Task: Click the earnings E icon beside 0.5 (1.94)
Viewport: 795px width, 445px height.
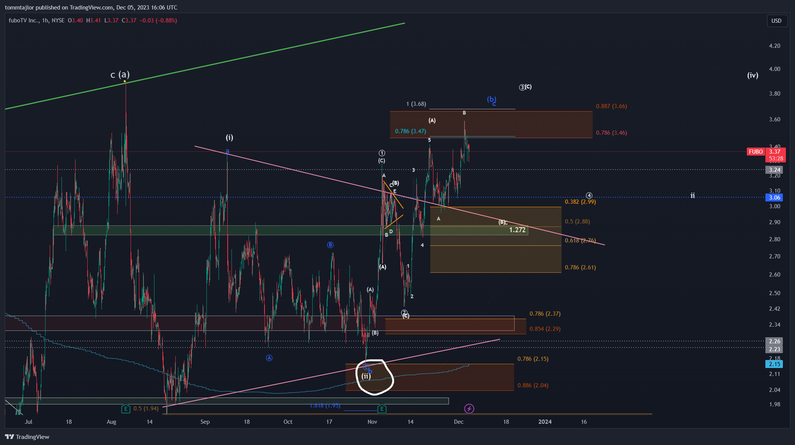Action: pos(125,409)
